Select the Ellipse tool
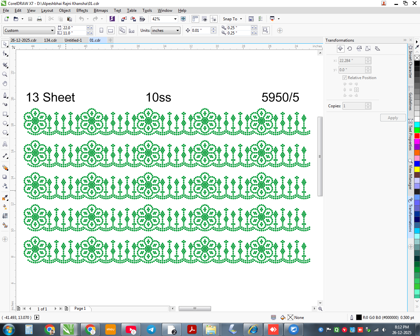The width and height of the screenshot is (420, 336). [x=5, y=123]
